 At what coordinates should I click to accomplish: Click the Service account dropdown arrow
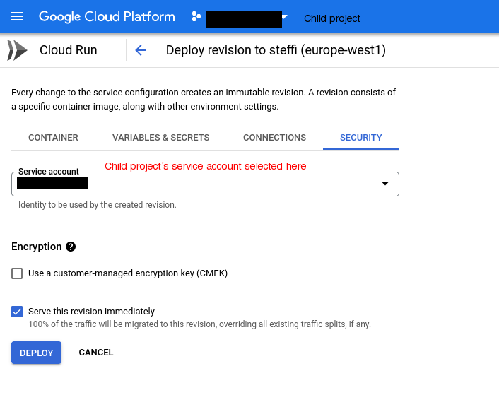click(x=385, y=184)
